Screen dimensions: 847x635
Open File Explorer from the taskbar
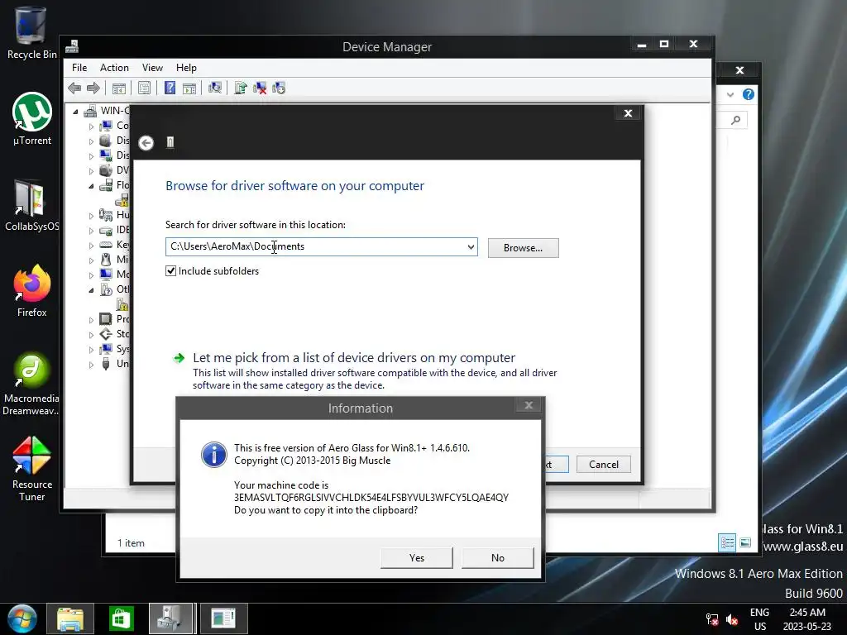click(70, 618)
